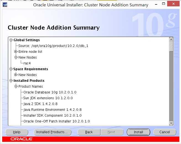
Task: Cancel the node addition installer
Action: tap(165, 132)
